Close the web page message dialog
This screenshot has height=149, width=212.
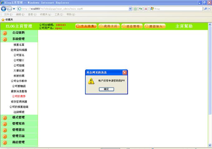(124, 72)
